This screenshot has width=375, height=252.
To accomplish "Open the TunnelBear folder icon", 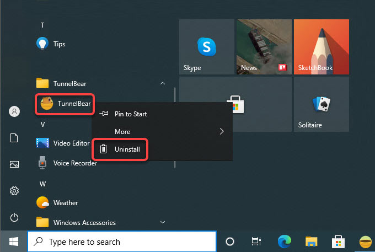I will pyautogui.click(x=42, y=83).
